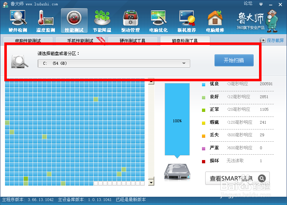287x205 pixels.
Task: Select 性能测试 performance test
Action: pos(74,21)
